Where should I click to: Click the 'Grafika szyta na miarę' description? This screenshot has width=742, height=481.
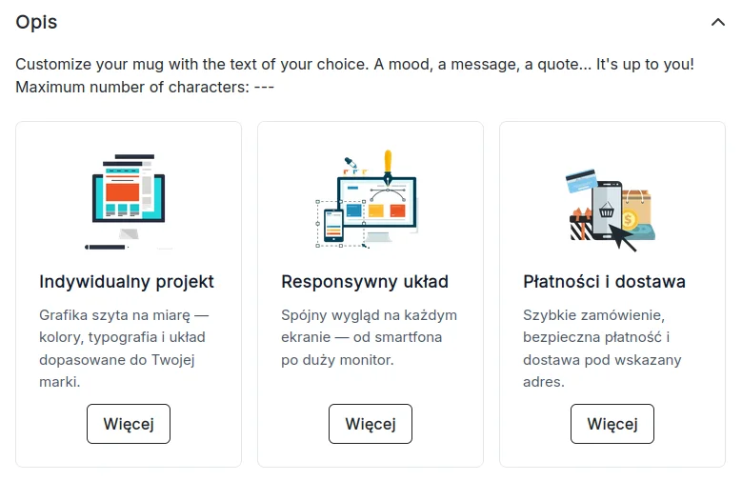pyautogui.click(x=124, y=349)
